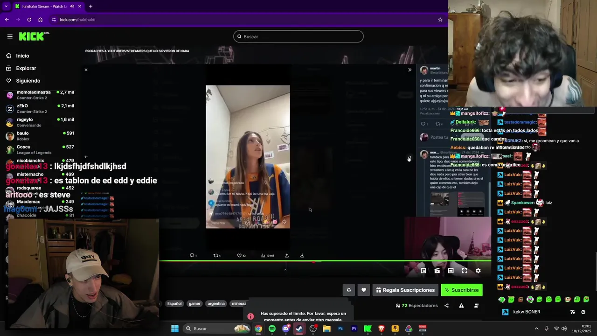
Task: Open Coscu channel in the sidebar
Action: point(40,149)
